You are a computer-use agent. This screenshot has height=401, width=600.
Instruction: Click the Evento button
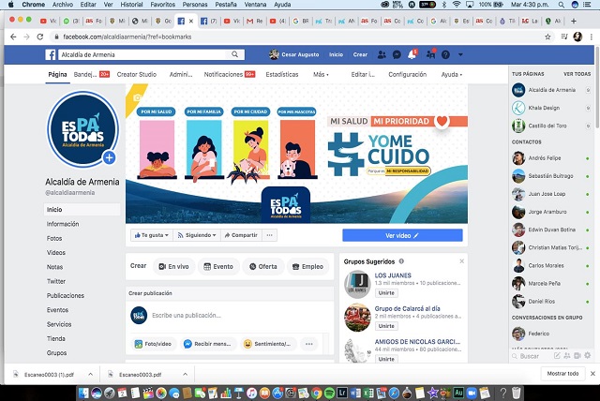[218, 266]
